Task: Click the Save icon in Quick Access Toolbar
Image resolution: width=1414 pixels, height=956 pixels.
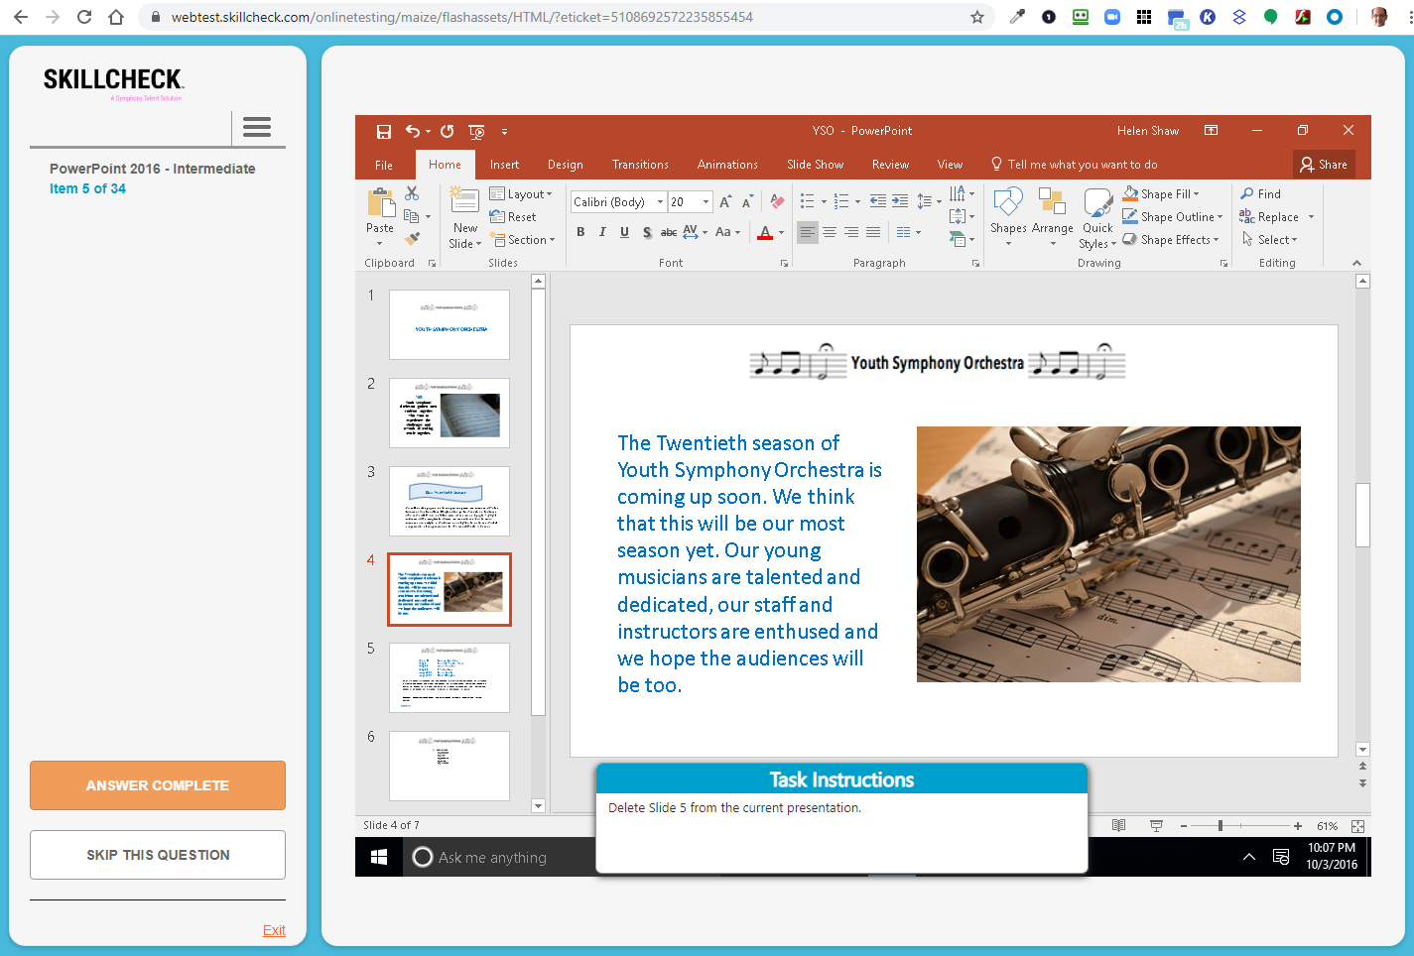Action: tap(384, 131)
